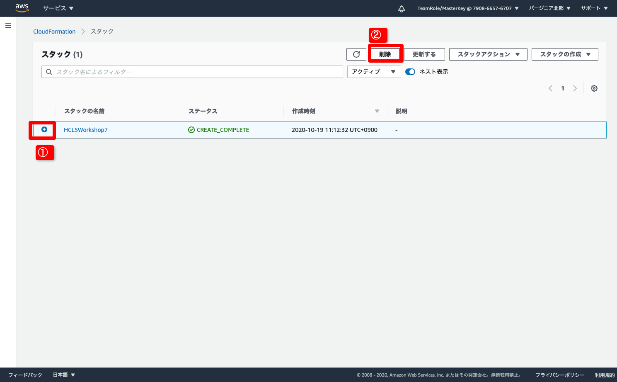Open the 日本語 language selector
Viewport: 617px width, 382px height.
coord(64,375)
